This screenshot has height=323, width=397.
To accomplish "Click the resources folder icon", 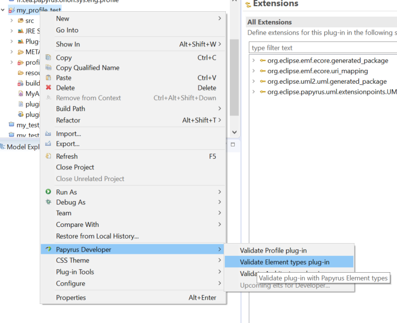I will pos(21,73).
